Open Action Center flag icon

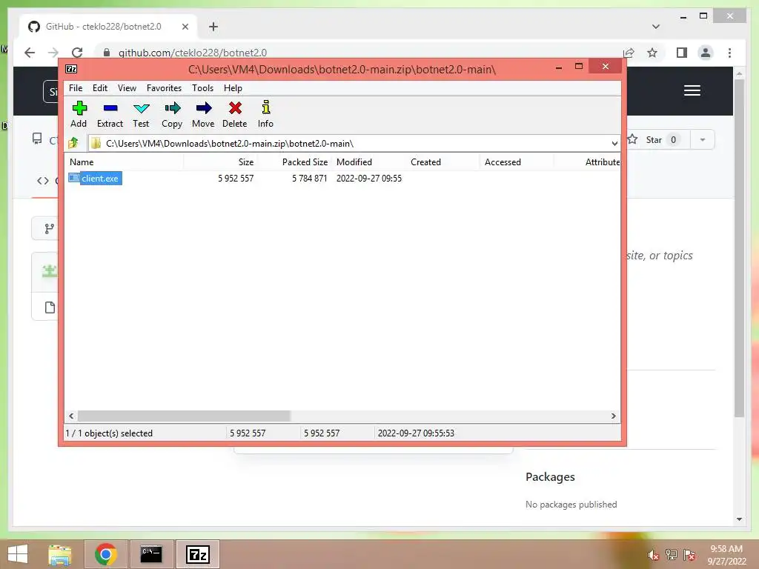tap(689, 555)
